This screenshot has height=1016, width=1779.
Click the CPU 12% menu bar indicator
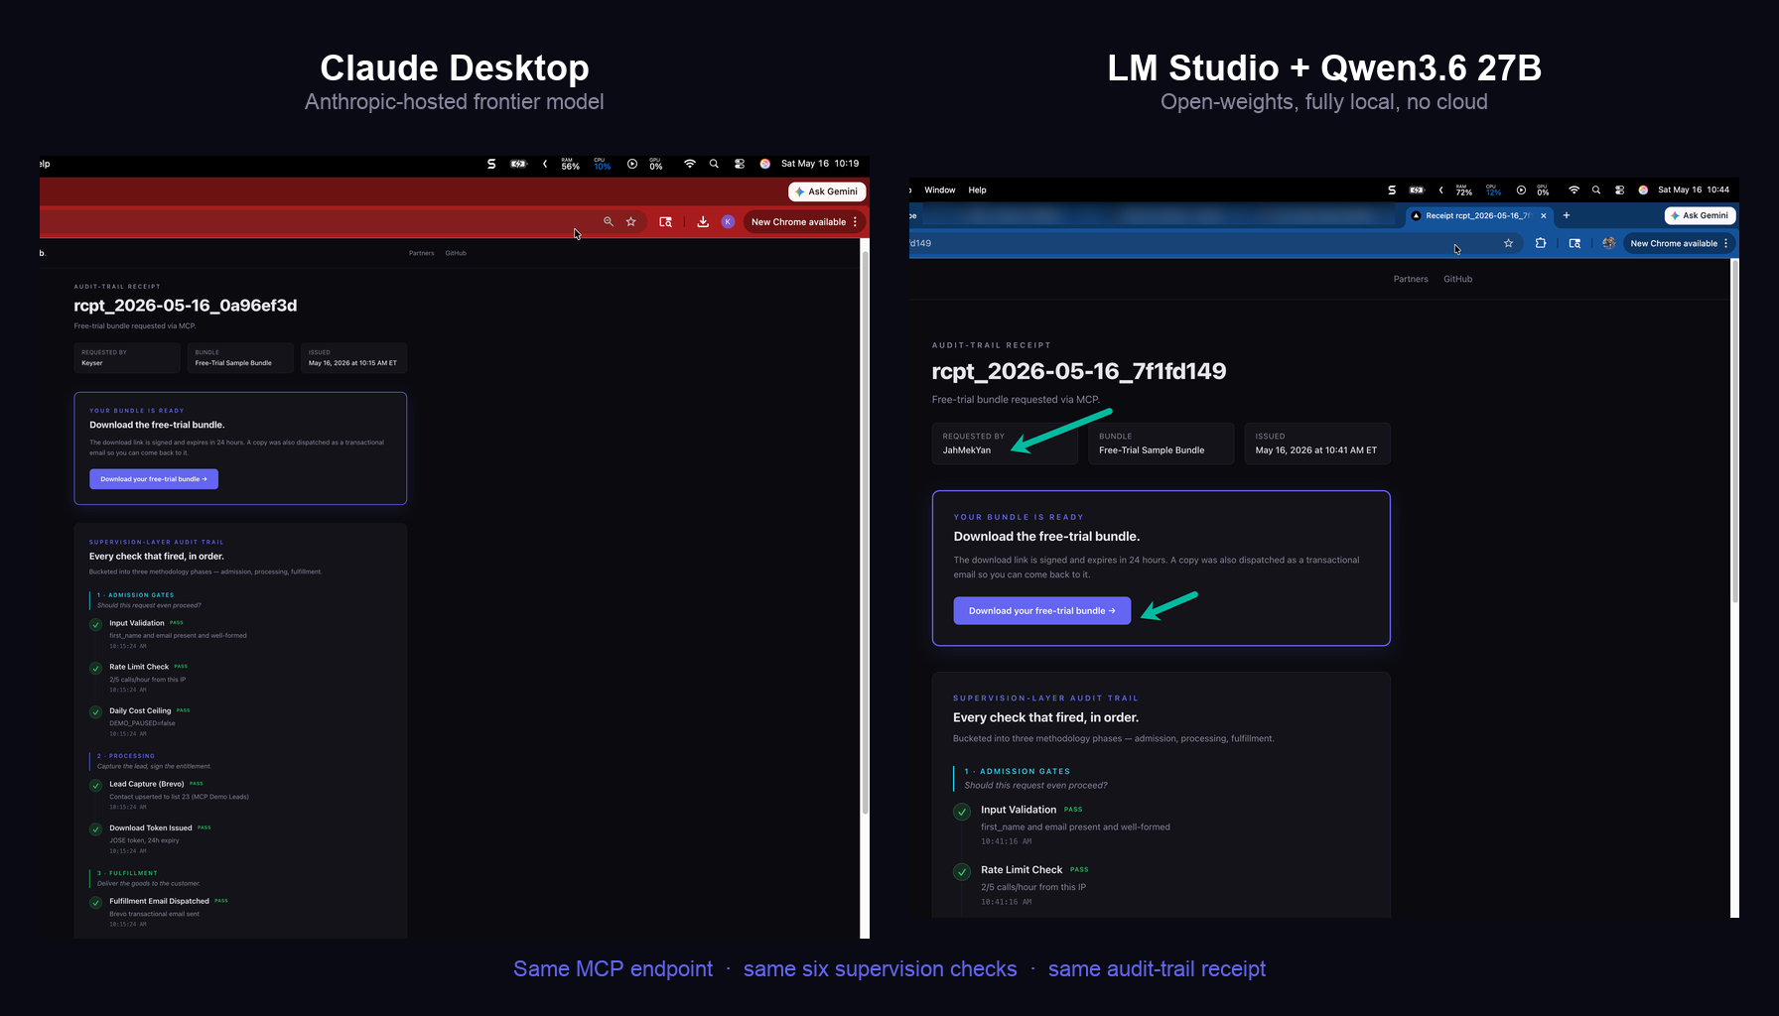1493,190
